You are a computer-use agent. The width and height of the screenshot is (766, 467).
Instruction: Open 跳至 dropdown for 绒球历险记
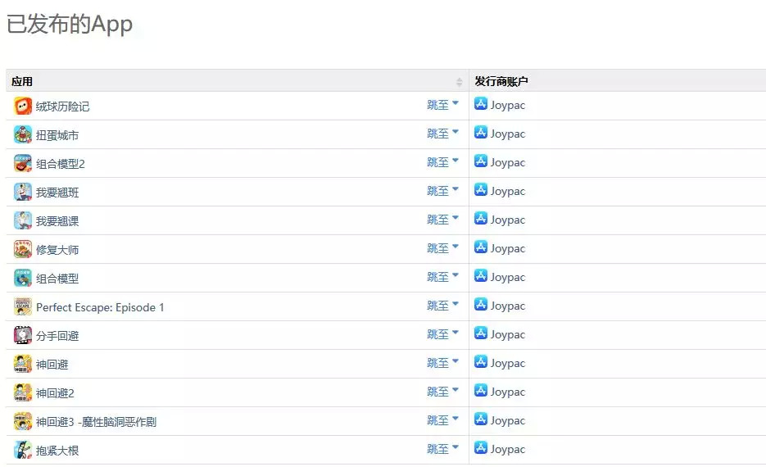pyautogui.click(x=442, y=105)
